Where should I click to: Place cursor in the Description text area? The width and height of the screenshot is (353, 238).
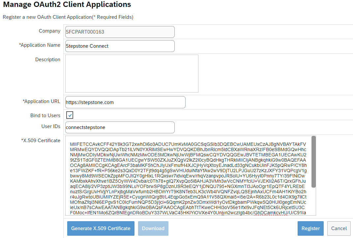pos(131,73)
